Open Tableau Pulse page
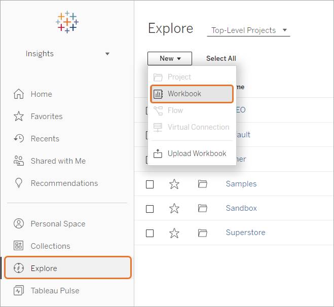This screenshot has height=307, width=334. tap(55, 290)
